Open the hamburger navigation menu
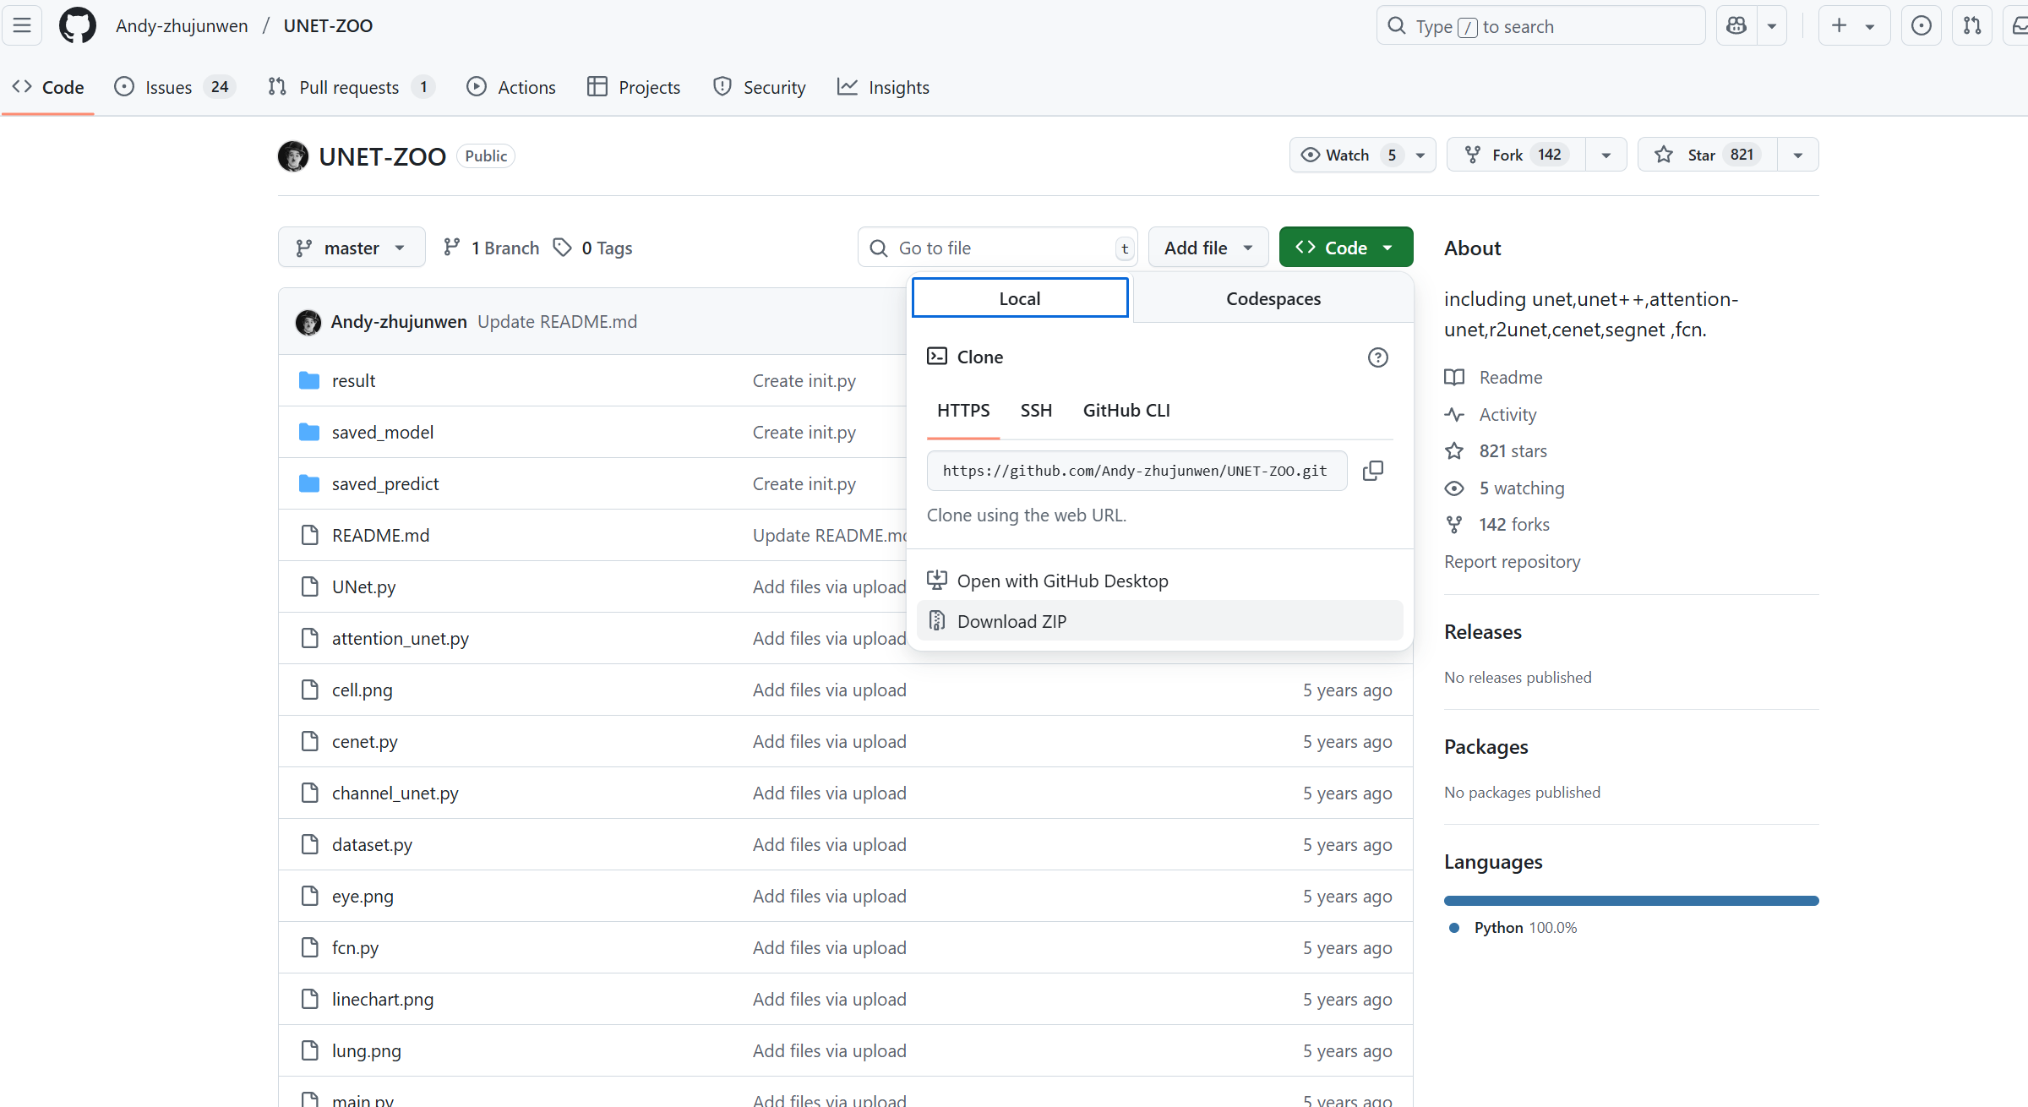The height and width of the screenshot is (1107, 2028). (22, 25)
